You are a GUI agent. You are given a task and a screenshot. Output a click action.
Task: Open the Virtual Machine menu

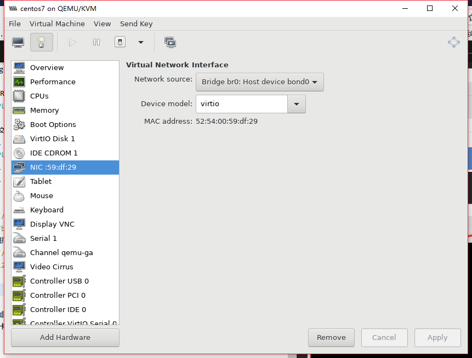tap(57, 24)
